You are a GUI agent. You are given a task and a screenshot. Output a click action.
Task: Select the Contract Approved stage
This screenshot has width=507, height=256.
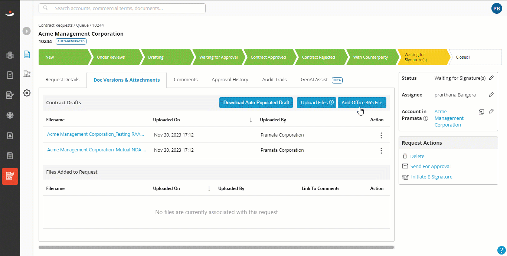pyautogui.click(x=269, y=57)
